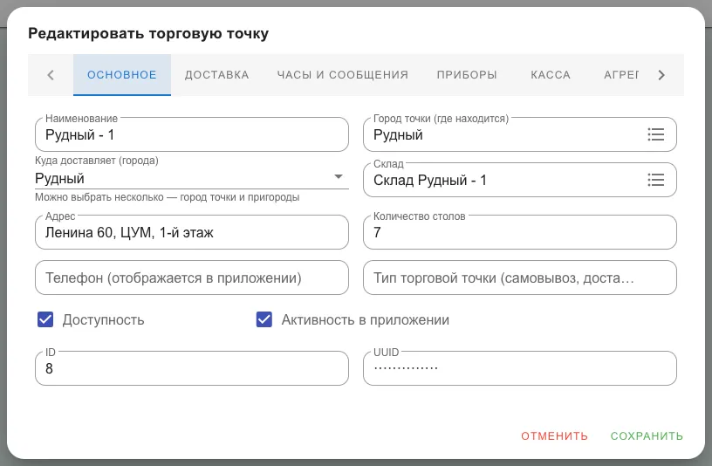The image size is (712, 466).
Task: Open Тип торговой точки selection field
Action: point(520,278)
